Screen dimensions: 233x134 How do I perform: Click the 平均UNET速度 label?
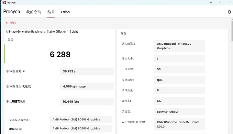click(16, 102)
